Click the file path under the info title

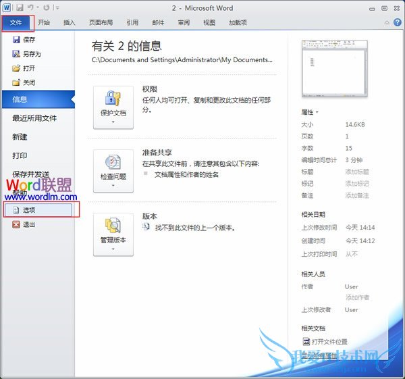(182, 60)
